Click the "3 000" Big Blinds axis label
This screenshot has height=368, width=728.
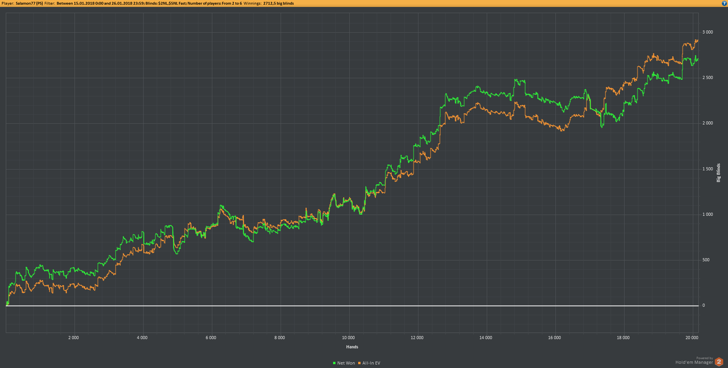click(x=708, y=32)
